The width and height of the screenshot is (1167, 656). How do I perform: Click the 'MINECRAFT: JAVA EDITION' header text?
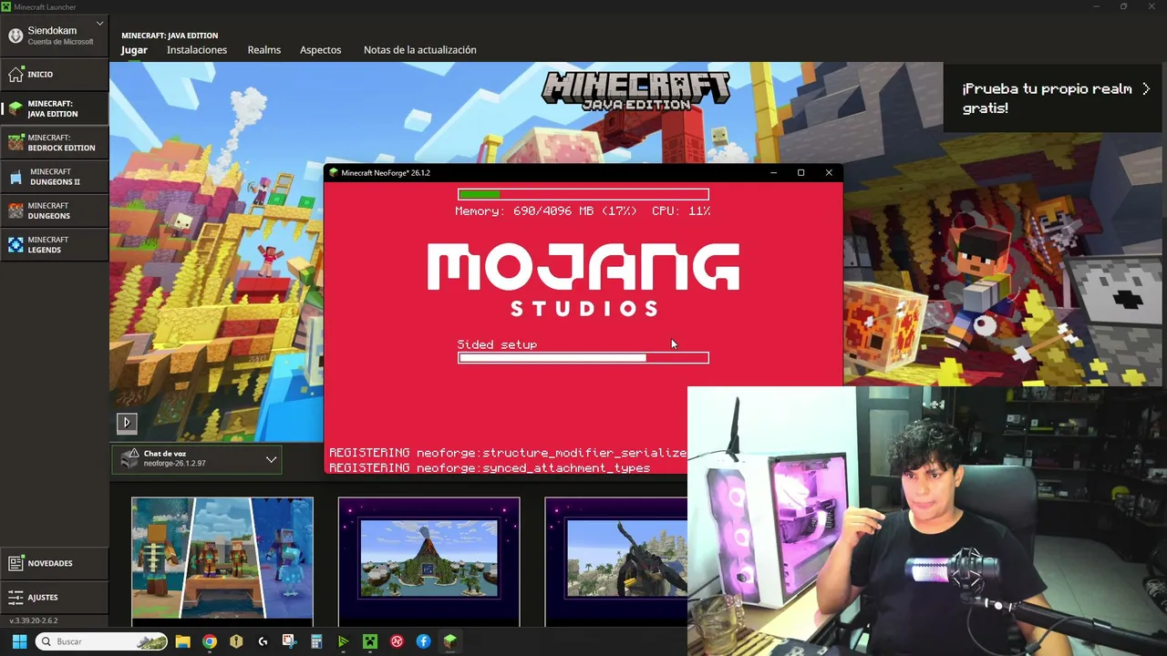[170, 36]
